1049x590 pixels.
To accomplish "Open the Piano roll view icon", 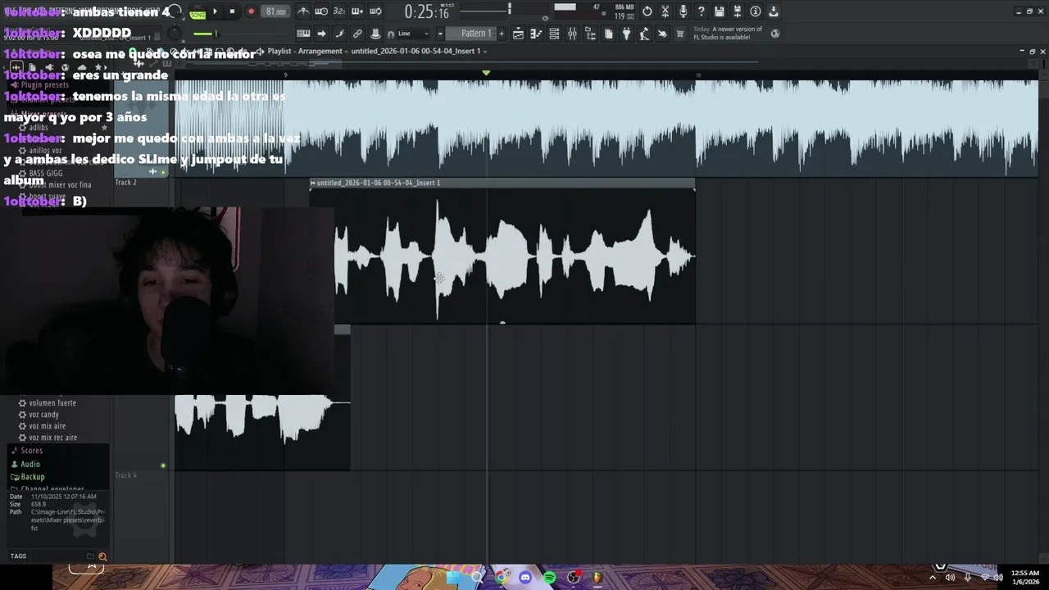I will (x=536, y=34).
